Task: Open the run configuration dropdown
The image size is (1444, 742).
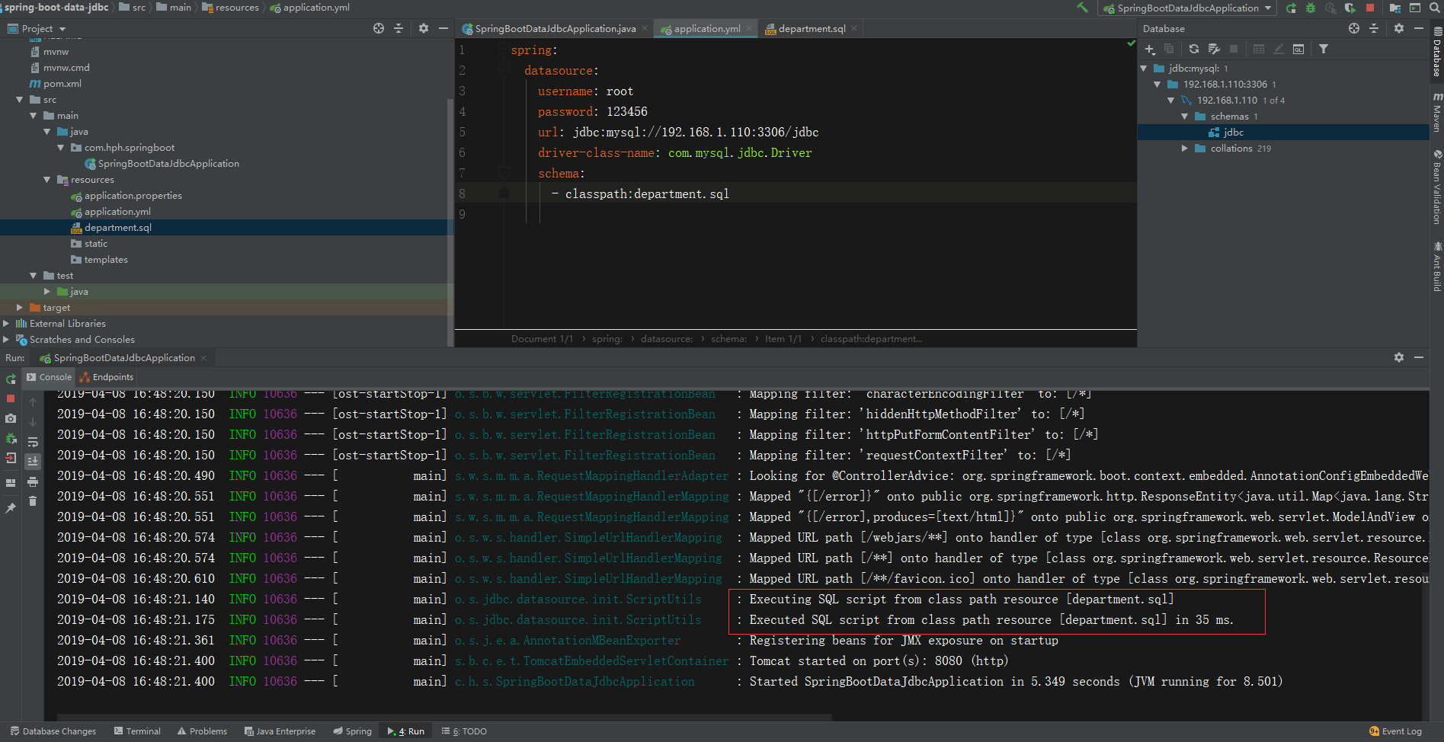Action: 1187,8
